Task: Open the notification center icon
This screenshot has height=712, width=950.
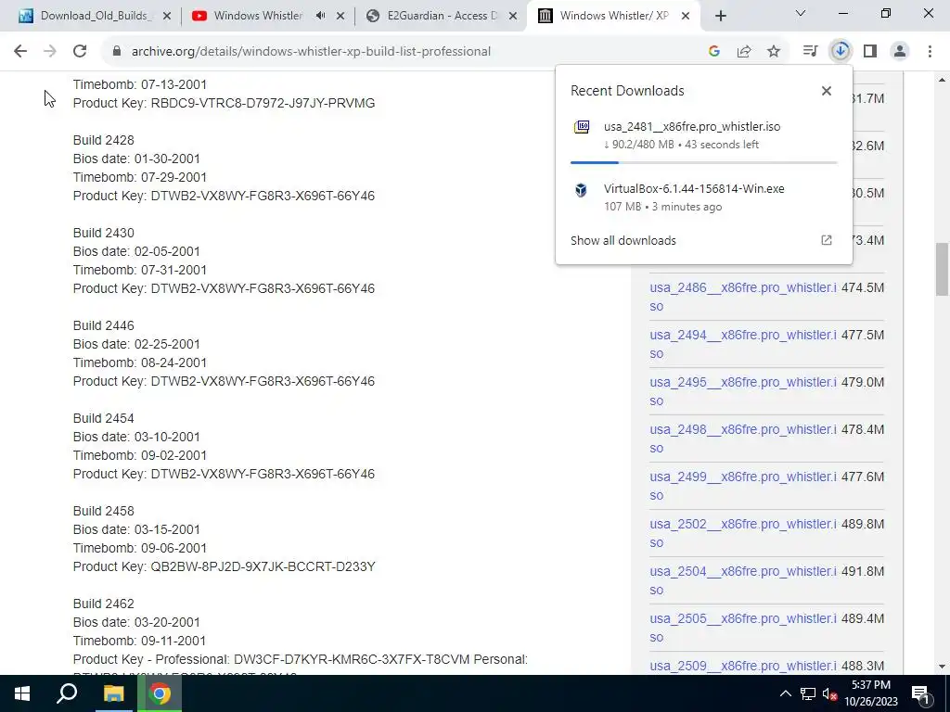Action: pos(920,694)
